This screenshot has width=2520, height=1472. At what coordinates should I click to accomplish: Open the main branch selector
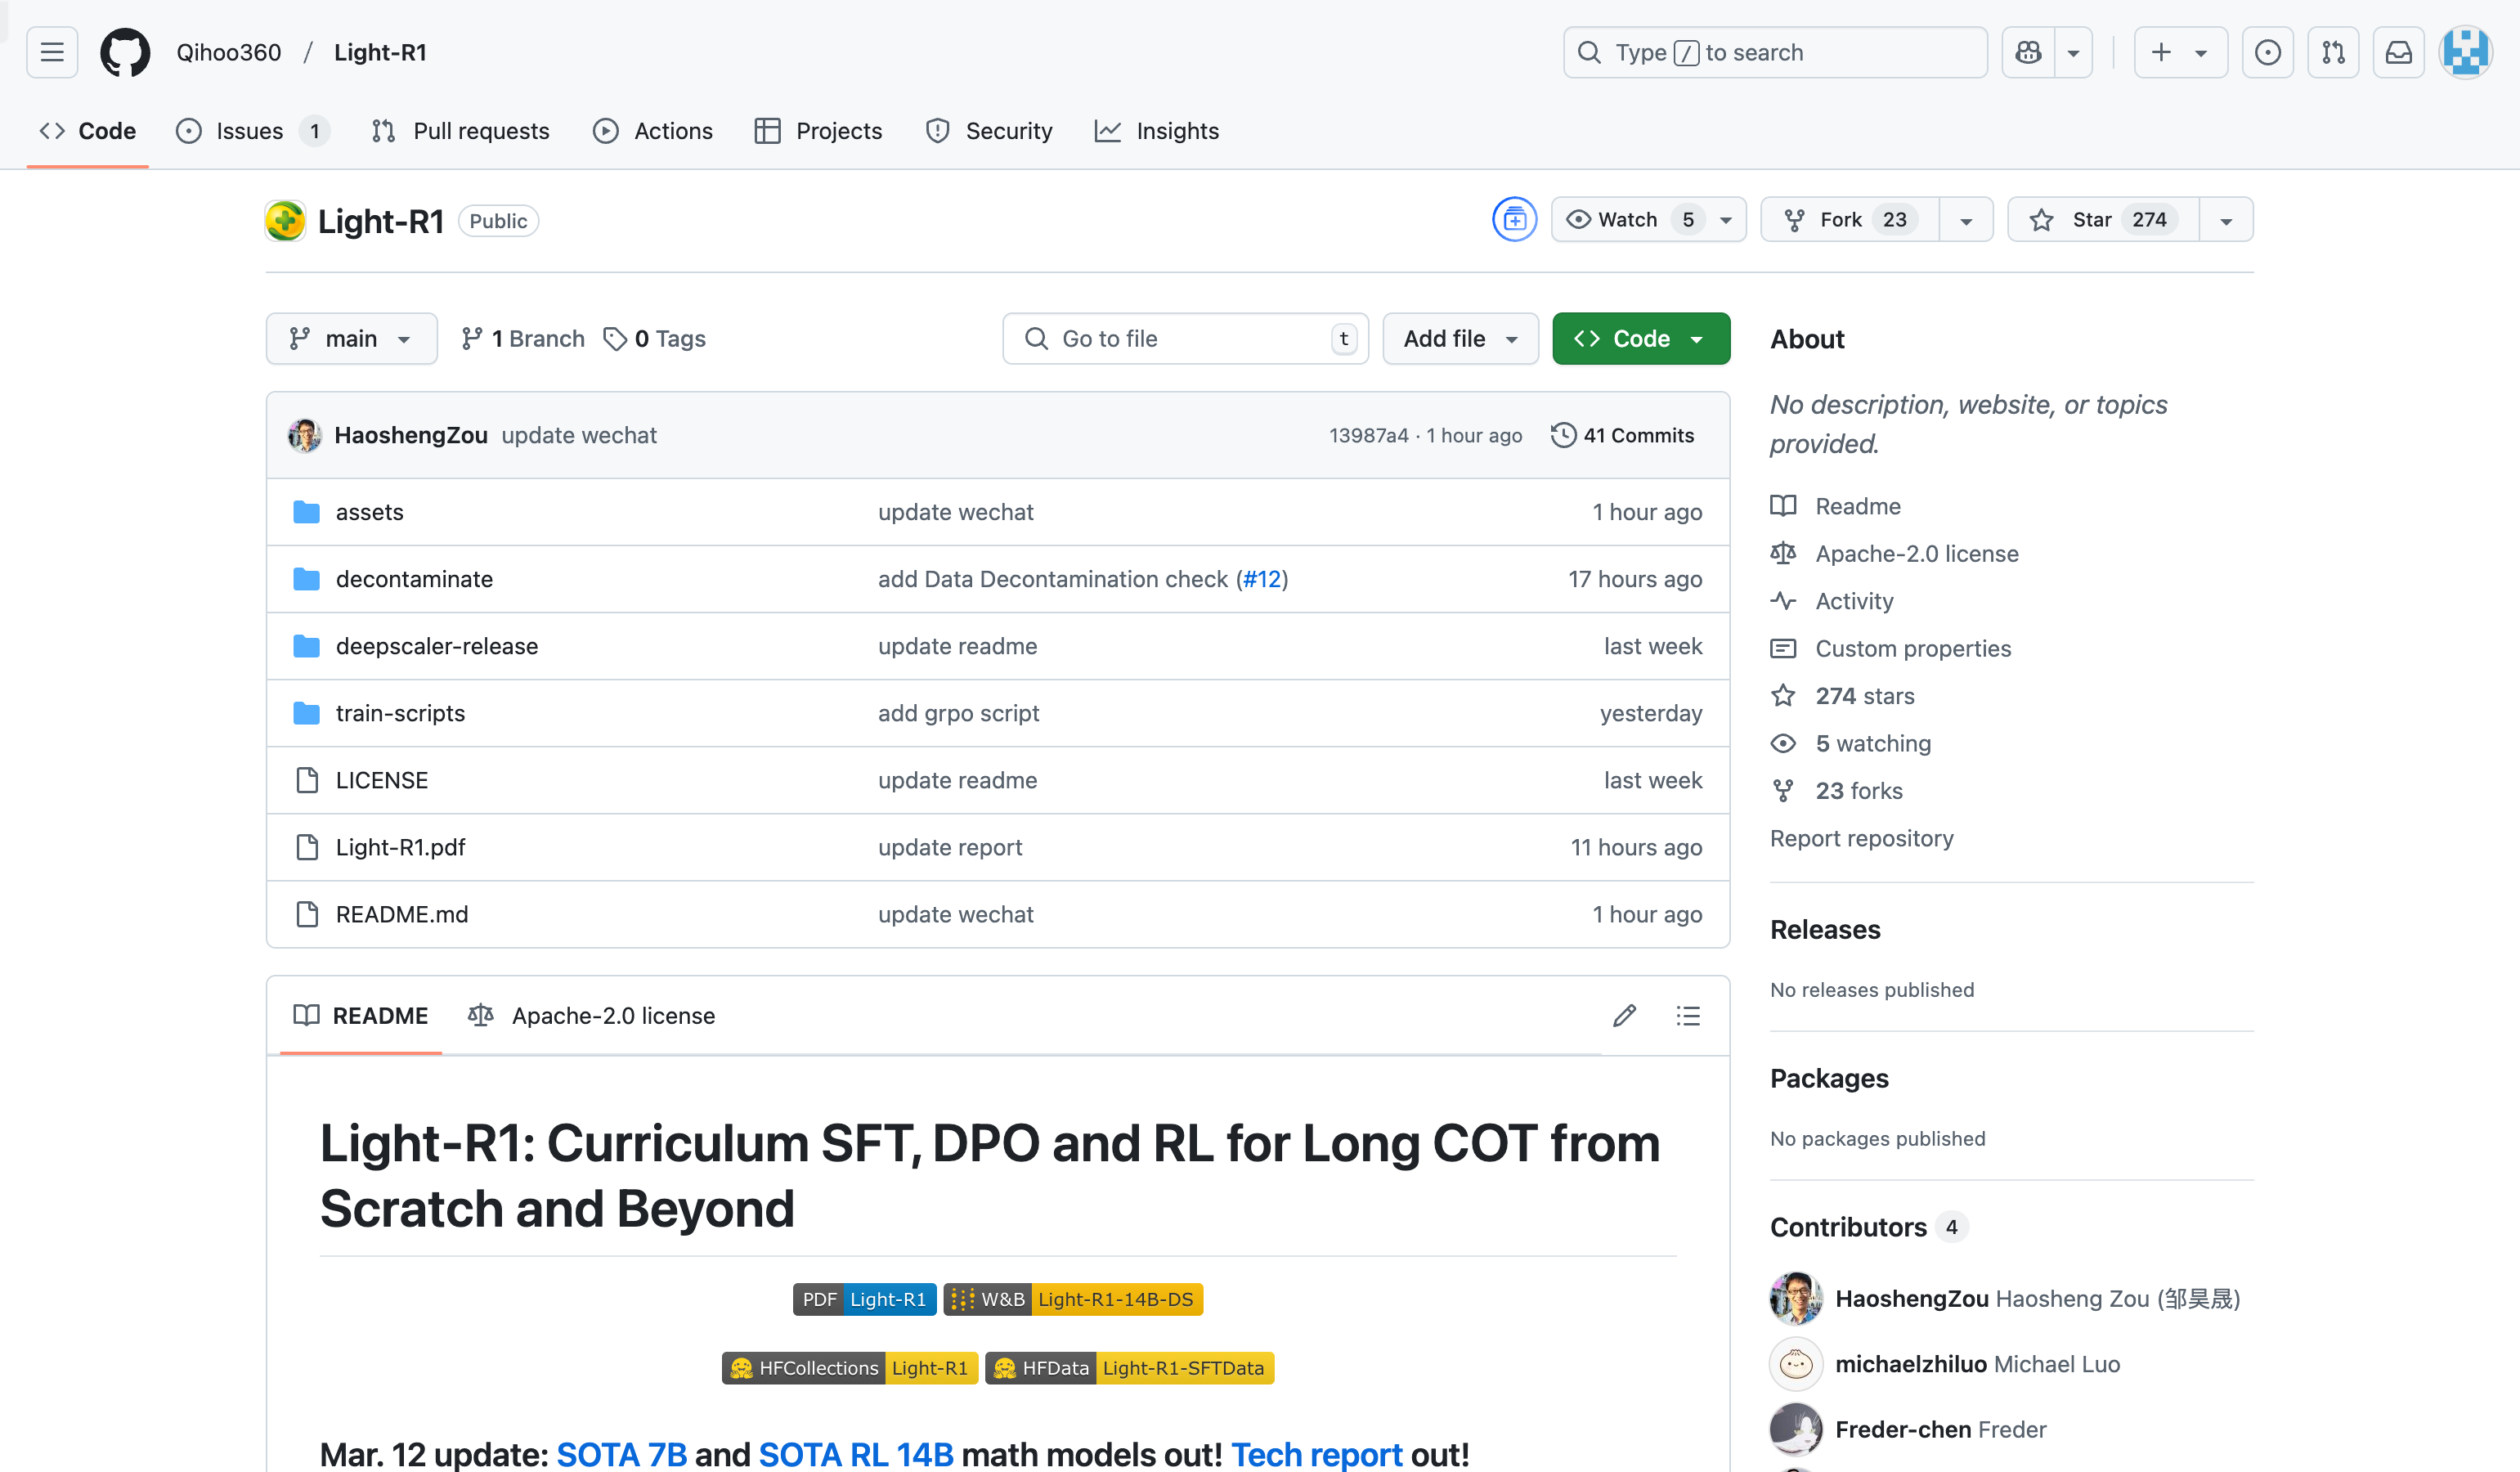coord(351,338)
